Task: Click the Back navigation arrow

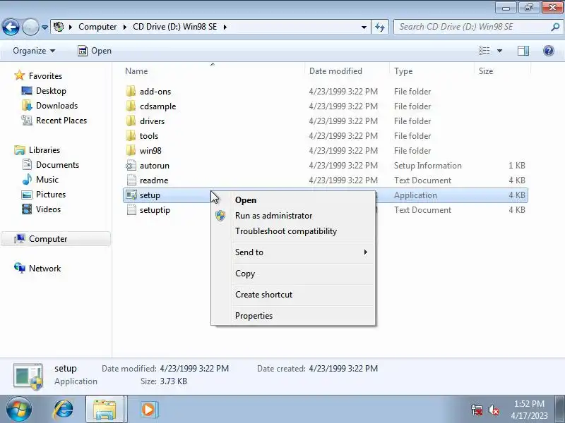Action: coord(11,27)
